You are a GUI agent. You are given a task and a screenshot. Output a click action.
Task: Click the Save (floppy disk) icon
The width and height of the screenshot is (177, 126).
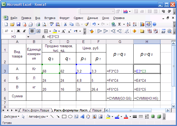coord(18,24)
